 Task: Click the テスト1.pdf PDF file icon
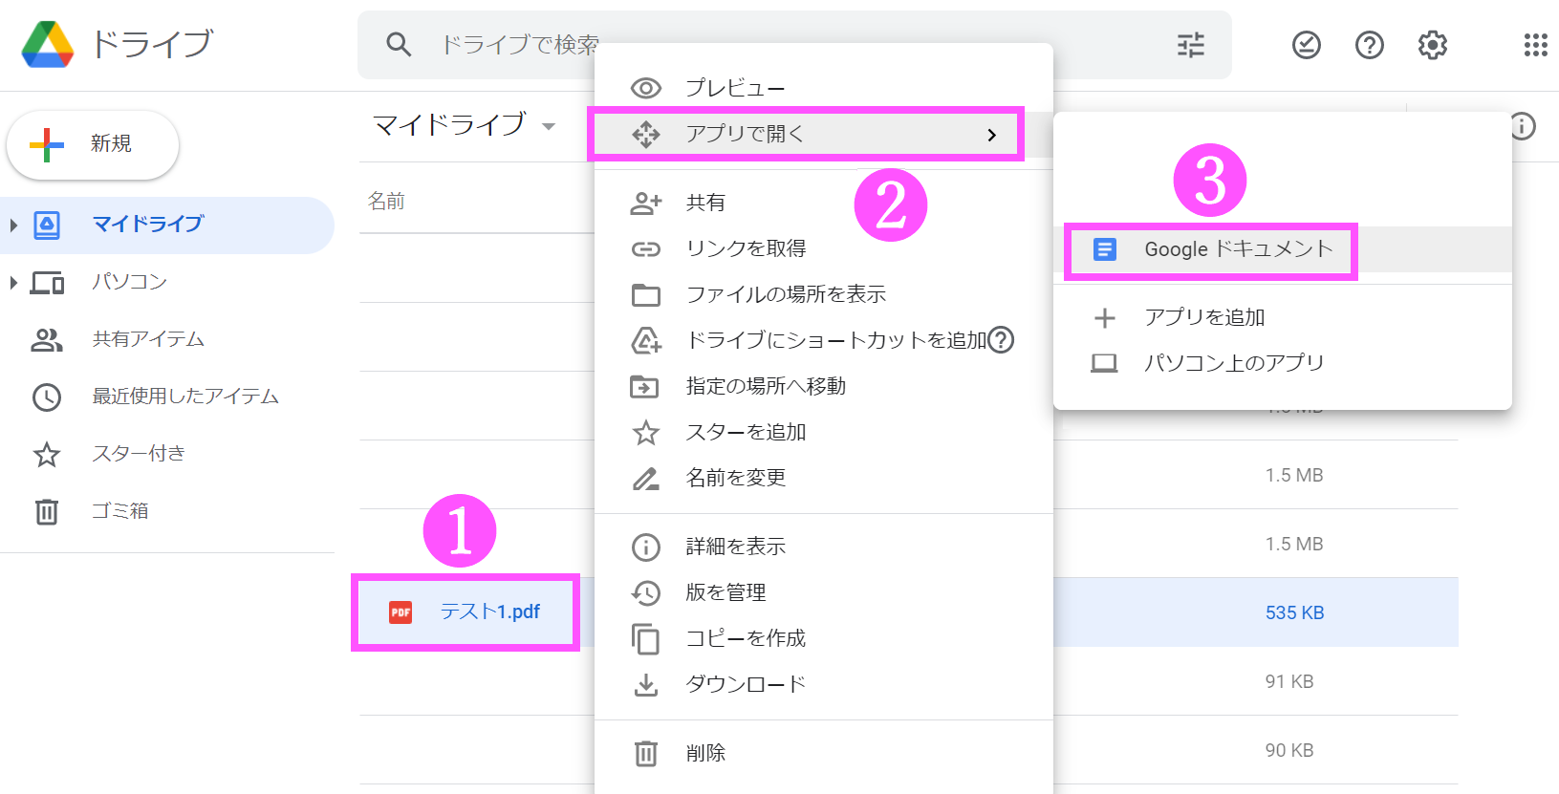401,612
